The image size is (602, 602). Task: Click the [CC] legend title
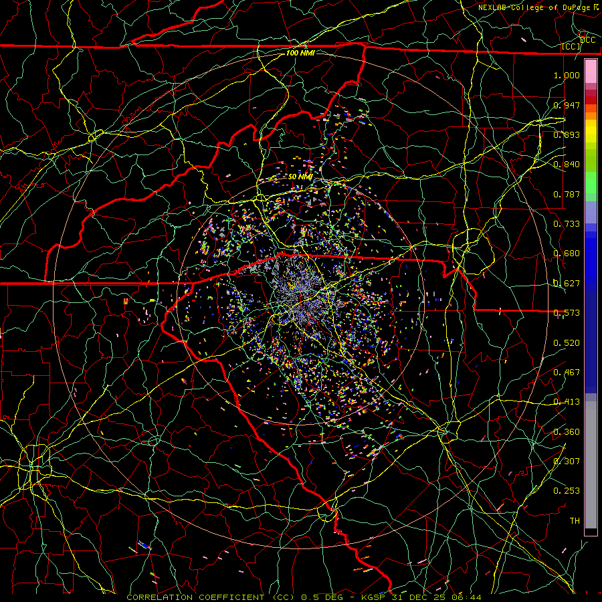[x=571, y=46]
